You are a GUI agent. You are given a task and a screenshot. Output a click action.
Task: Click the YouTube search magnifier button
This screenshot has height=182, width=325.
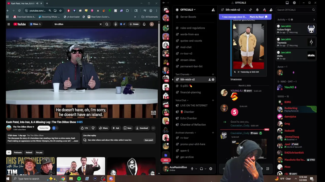(107, 24)
